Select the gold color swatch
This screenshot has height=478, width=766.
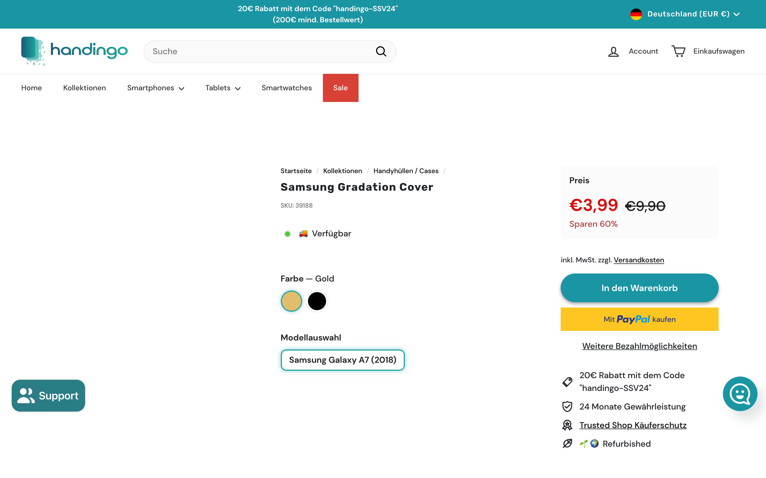pos(291,301)
